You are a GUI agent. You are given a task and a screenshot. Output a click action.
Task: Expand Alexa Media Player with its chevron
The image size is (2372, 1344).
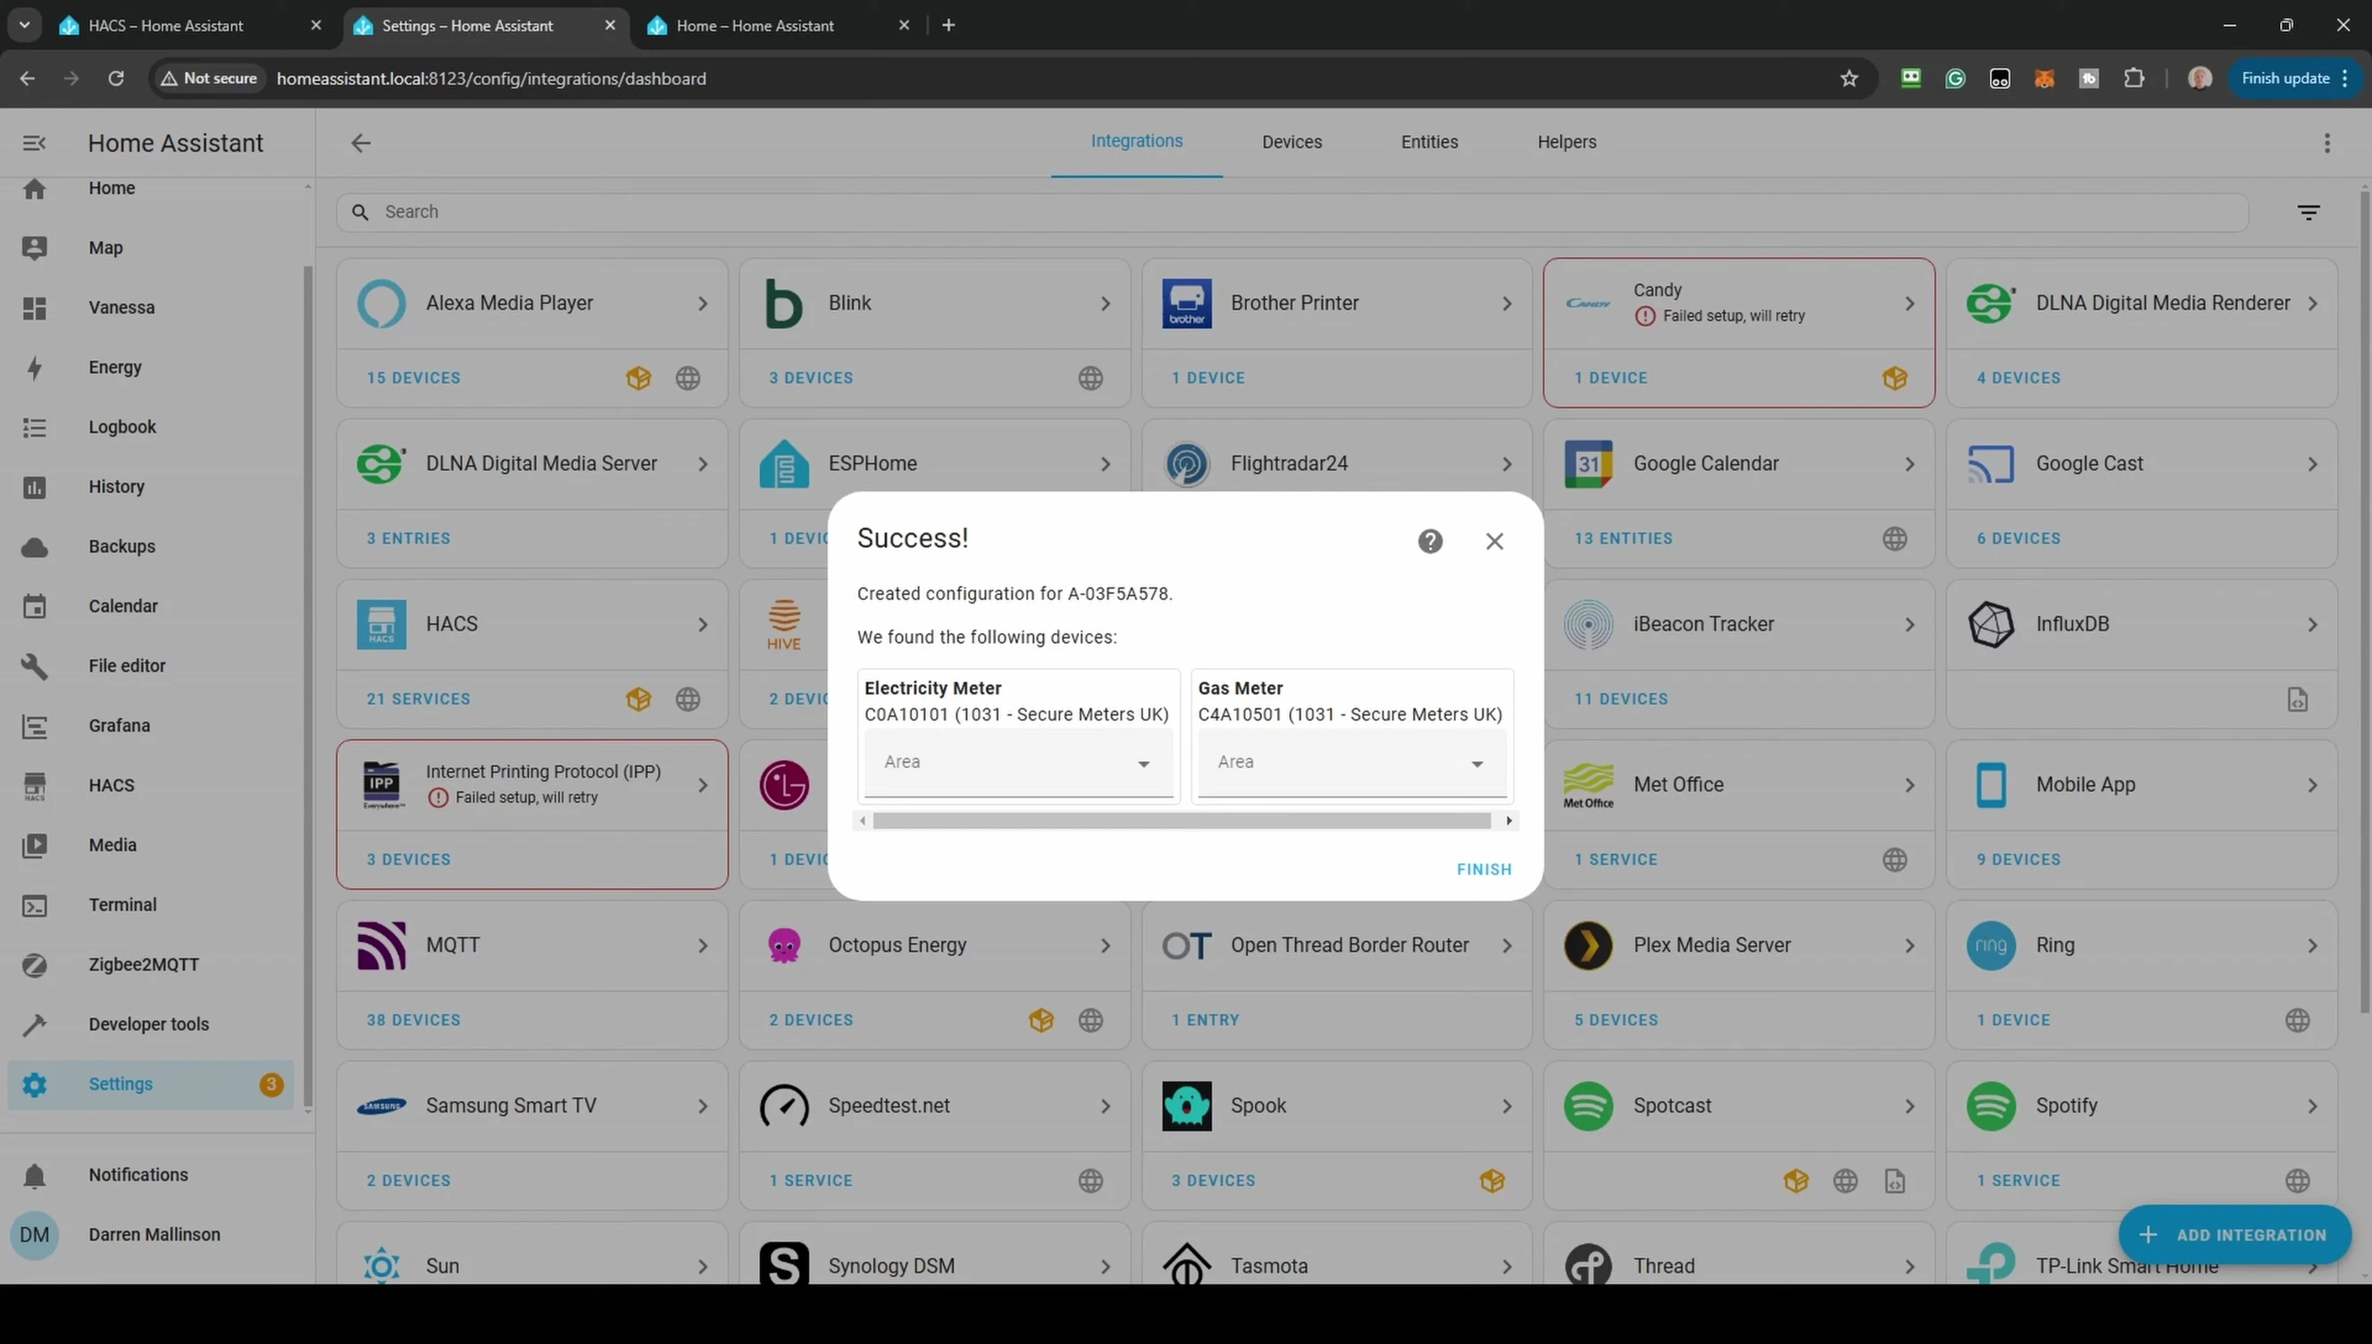coord(702,304)
